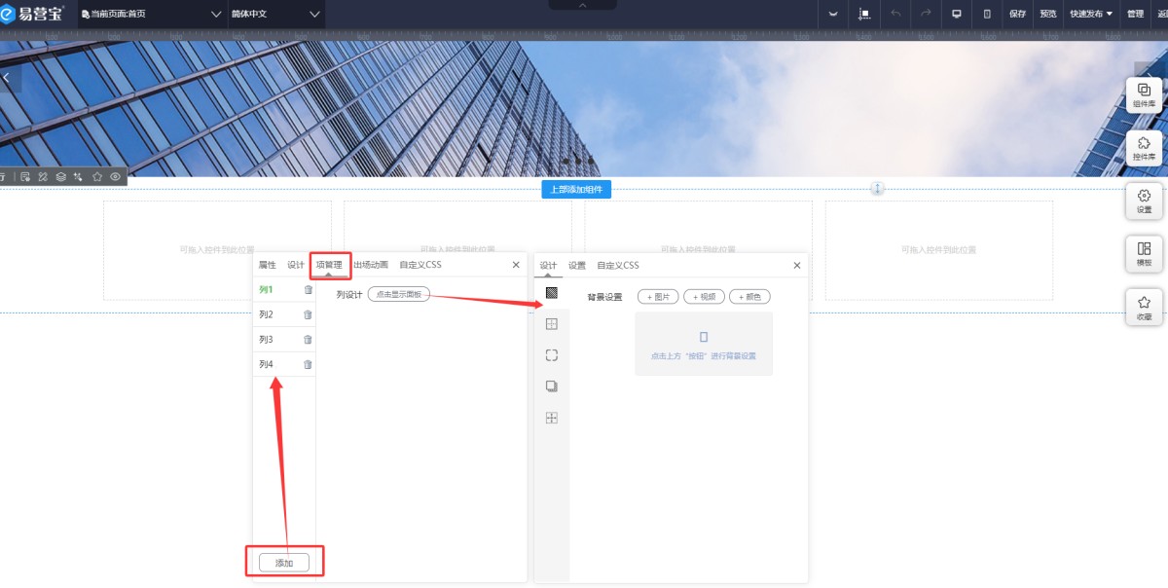The image size is (1168, 588).
Task: Open the 控件库 widget library panel
Action: point(1144,148)
